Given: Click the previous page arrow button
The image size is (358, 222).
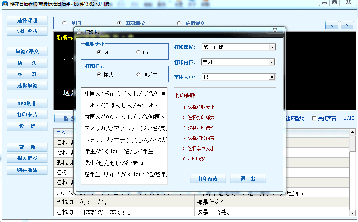Looking at the screenshot, I should coord(332,25).
